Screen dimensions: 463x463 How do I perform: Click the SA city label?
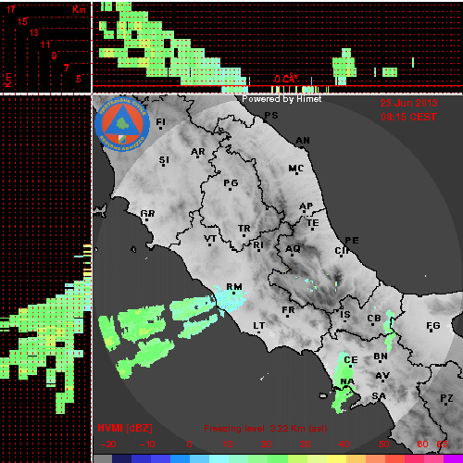coord(379,395)
